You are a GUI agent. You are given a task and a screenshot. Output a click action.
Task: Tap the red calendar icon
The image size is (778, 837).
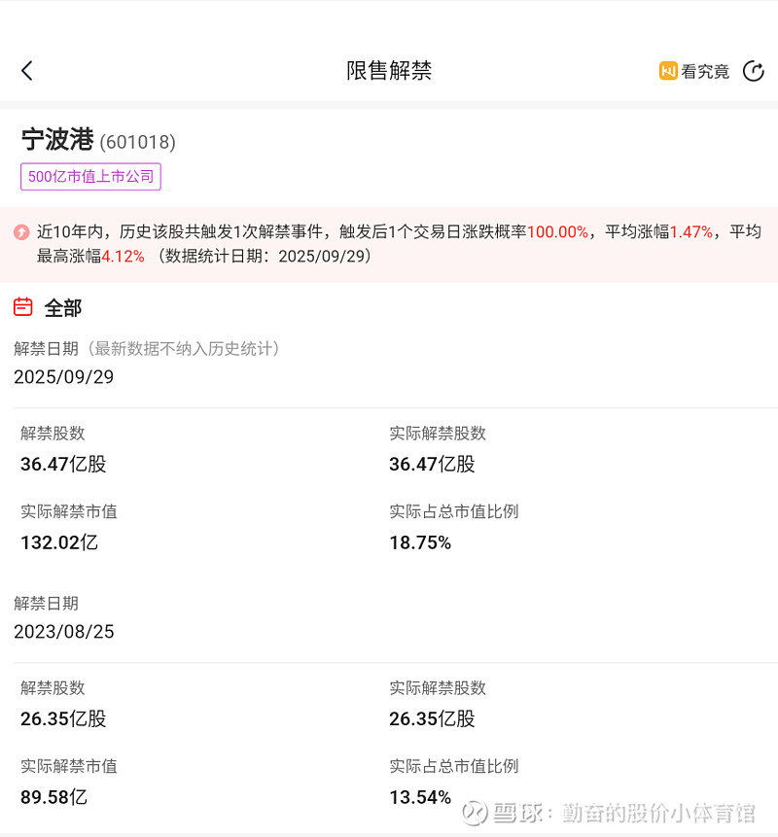click(x=23, y=307)
